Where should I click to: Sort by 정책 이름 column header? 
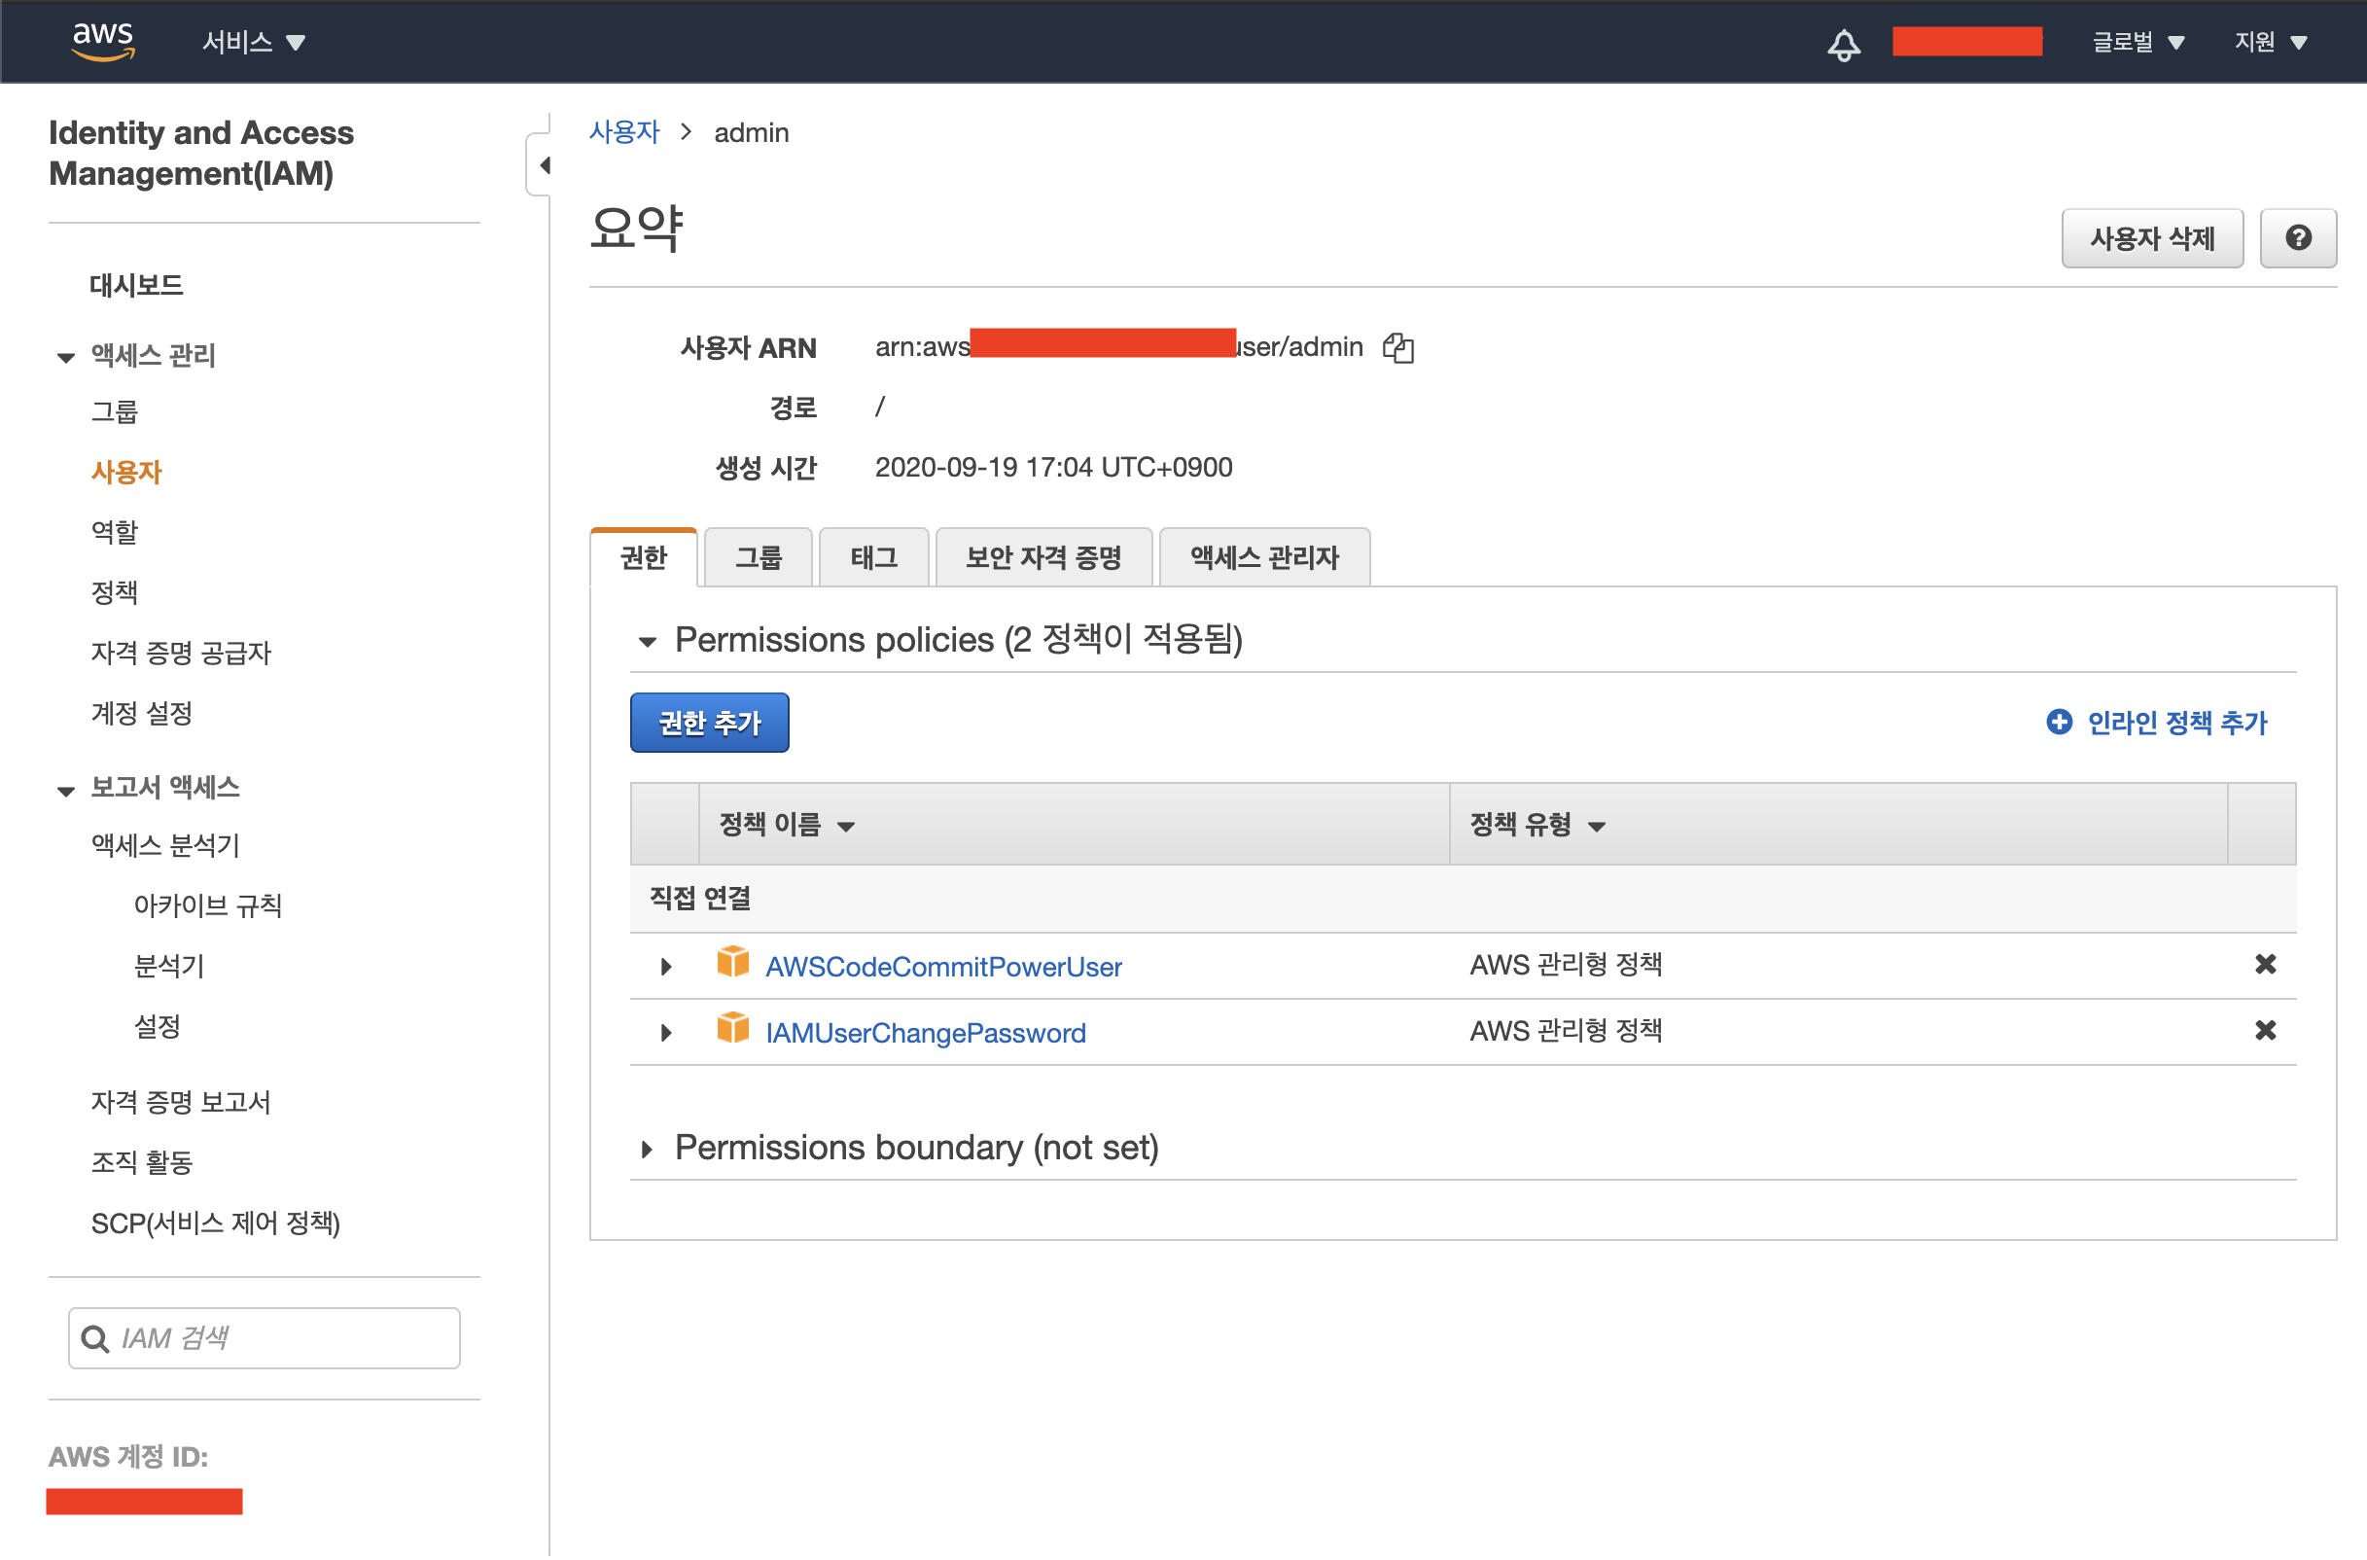click(x=786, y=825)
